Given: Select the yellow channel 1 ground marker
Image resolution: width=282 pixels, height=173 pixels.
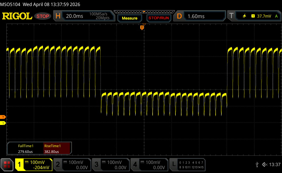Looking at the screenshot, I should point(3,123).
